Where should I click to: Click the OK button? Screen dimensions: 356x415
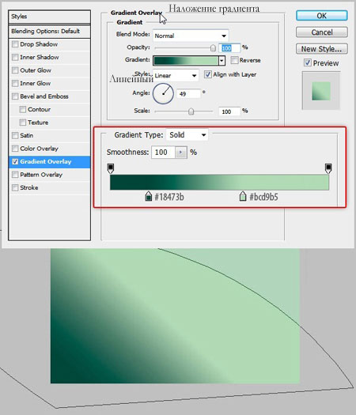(321, 16)
